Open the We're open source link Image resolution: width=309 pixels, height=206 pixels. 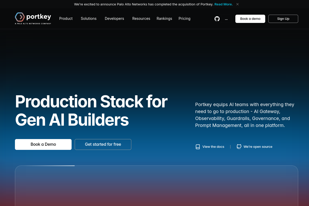coord(258,147)
